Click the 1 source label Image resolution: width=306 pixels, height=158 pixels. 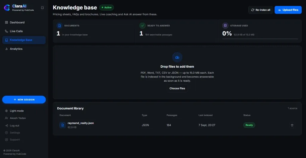click(293, 108)
